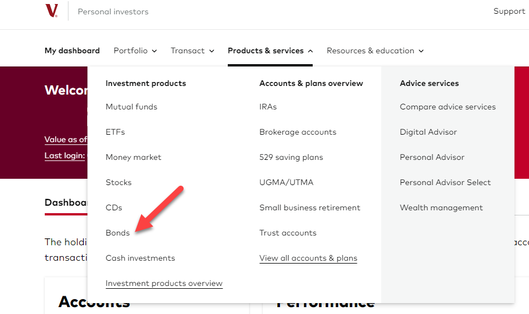Open the Personal Advisor entry
529x314 pixels.
coord(432,158)
